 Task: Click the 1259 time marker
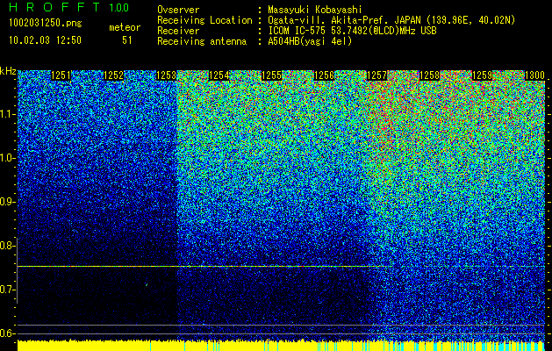(483, 75)
